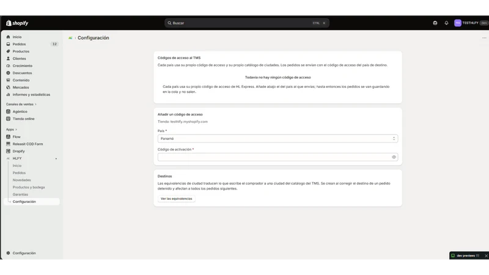Click the HLFY breadcrumb app icon
Screen dimensions: 489x275
[70, 38]
